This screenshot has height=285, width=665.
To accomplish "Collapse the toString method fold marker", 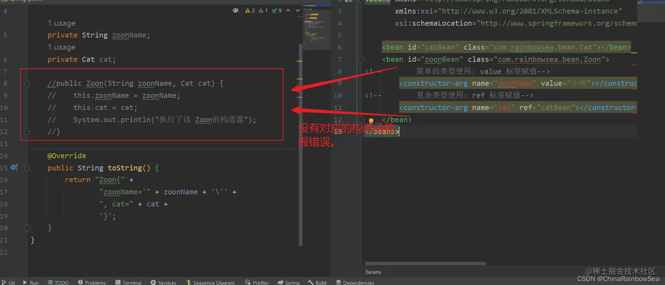I will pyautogui.click(x=27, y=168).
